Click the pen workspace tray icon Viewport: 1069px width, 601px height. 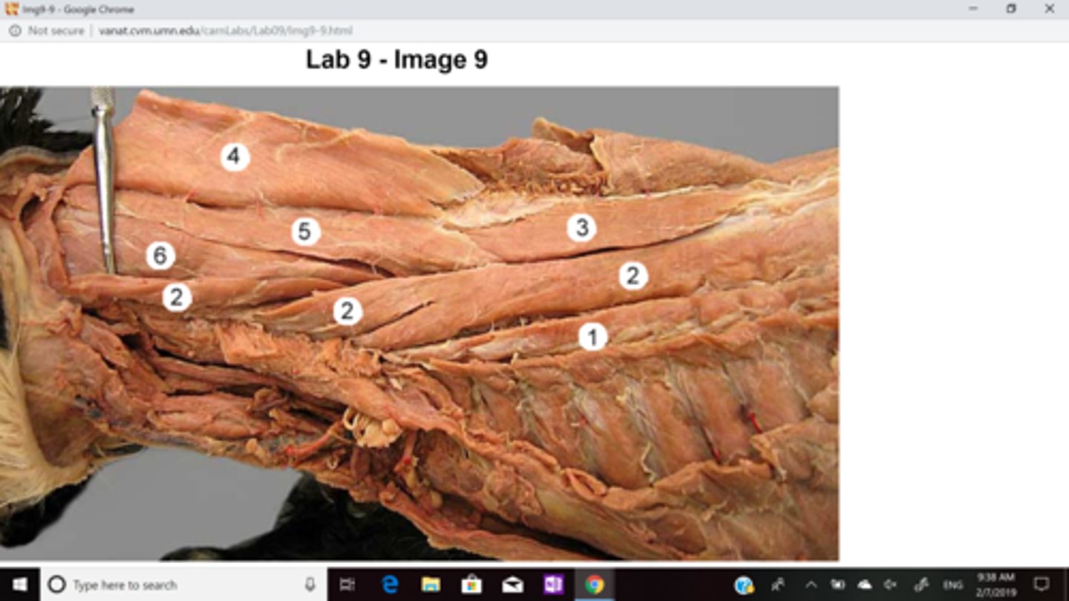click(921, 585)
